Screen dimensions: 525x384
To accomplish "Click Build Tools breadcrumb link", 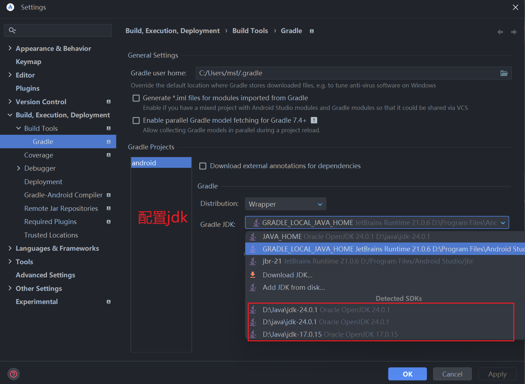I will coord(250,31).
